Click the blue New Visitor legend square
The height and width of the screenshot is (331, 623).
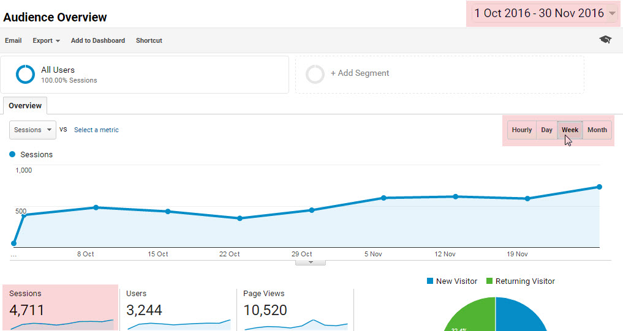tap(430, 281)
